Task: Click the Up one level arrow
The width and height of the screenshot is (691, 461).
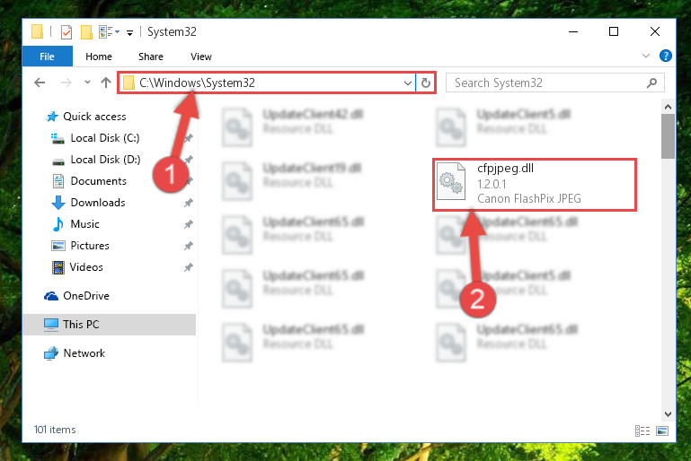Action: pyautogui.click(x=106, y=83)
